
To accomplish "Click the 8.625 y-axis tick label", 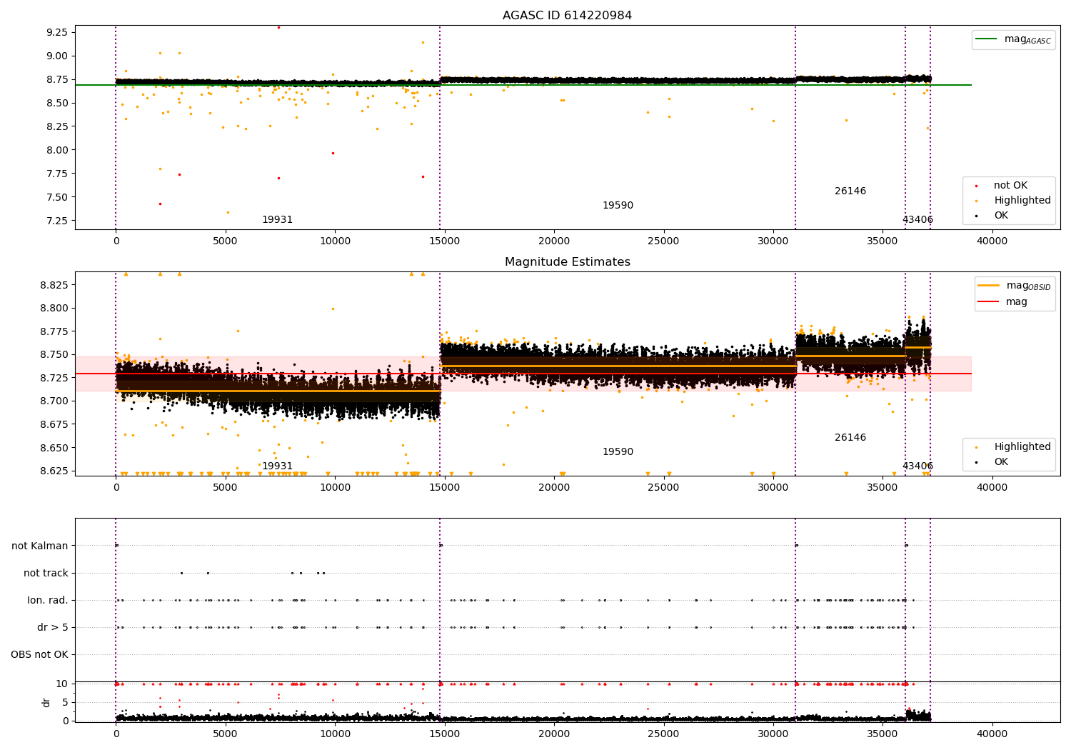I will point(54,471).
